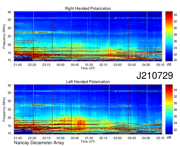
Task: Click the 05:15 time tick on Left Handed plot
Action: click(160, 138)
